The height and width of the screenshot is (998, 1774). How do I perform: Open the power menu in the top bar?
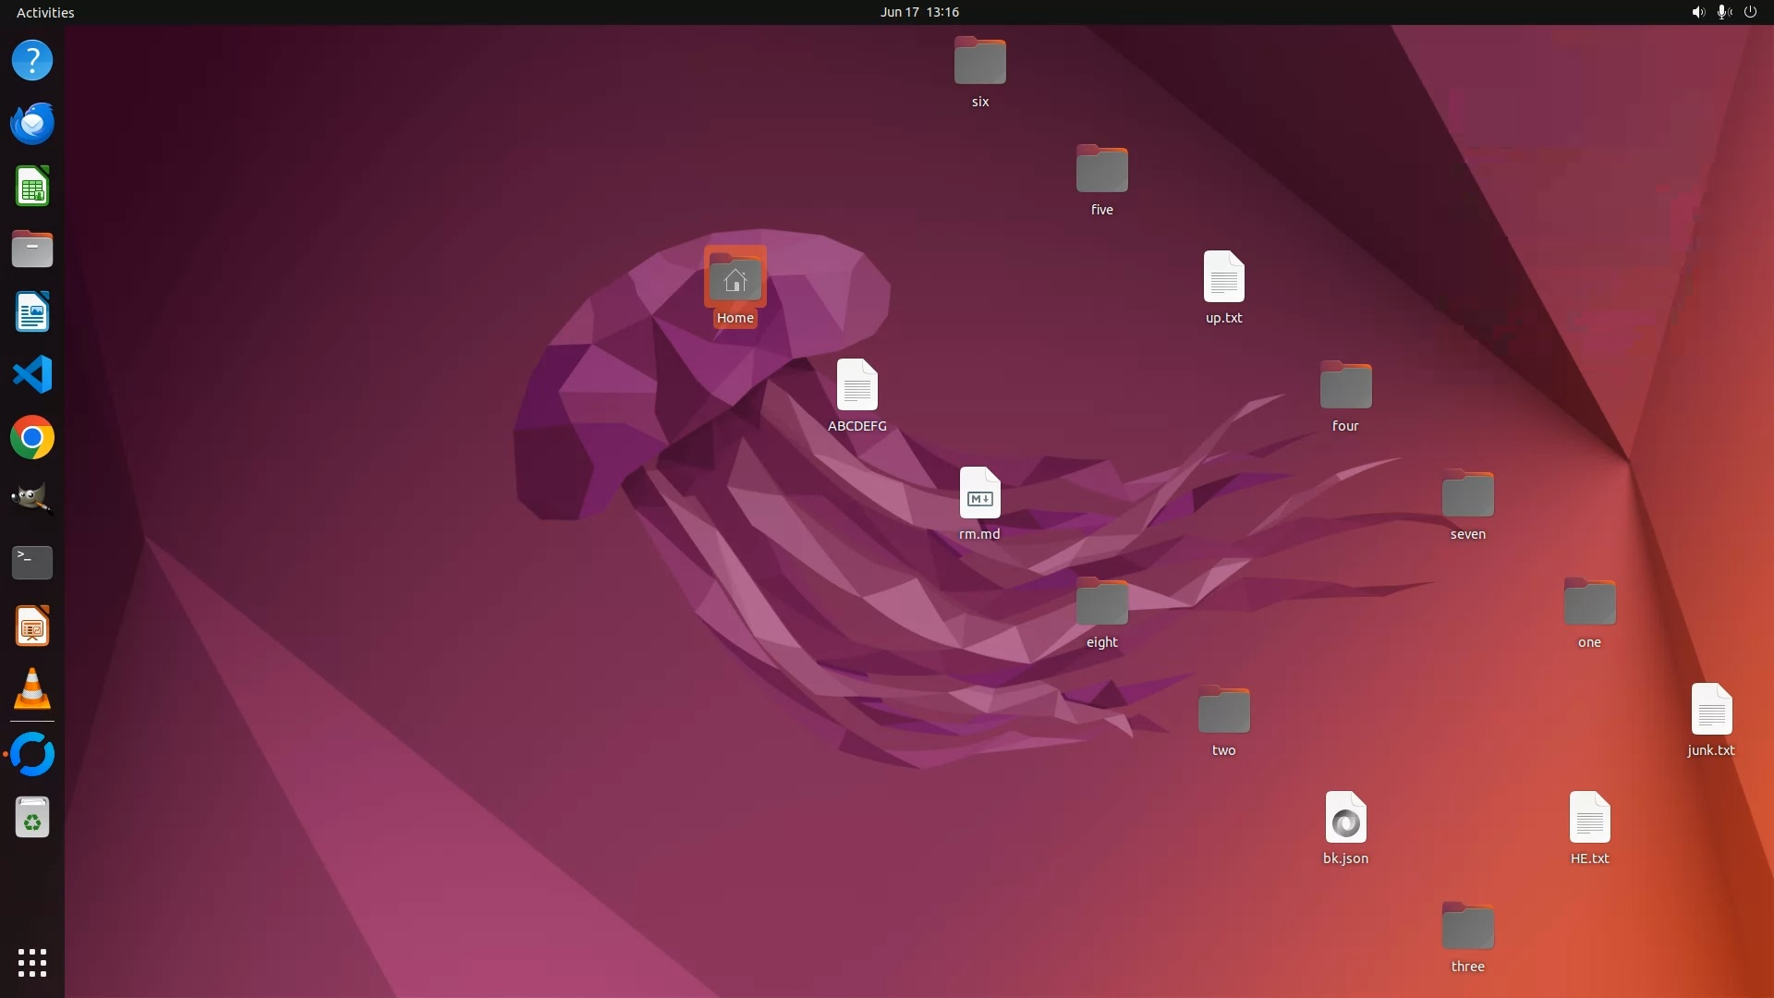1750,12
